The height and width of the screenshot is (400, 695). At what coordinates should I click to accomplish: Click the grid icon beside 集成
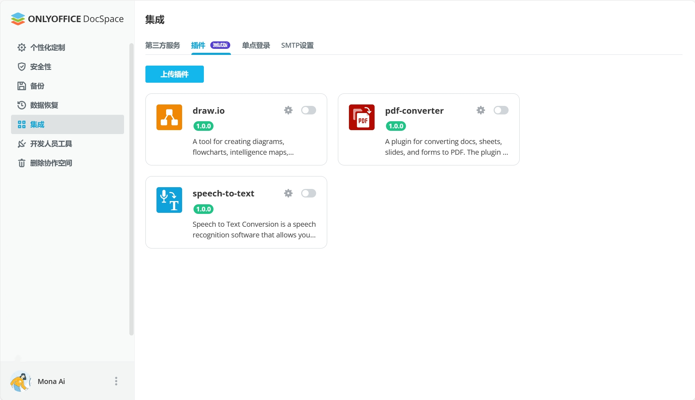(x=22, y=124)
